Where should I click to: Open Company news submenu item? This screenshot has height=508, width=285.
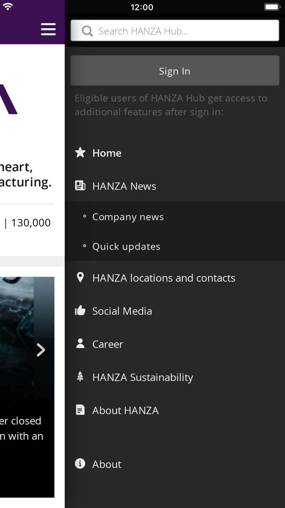128,217
